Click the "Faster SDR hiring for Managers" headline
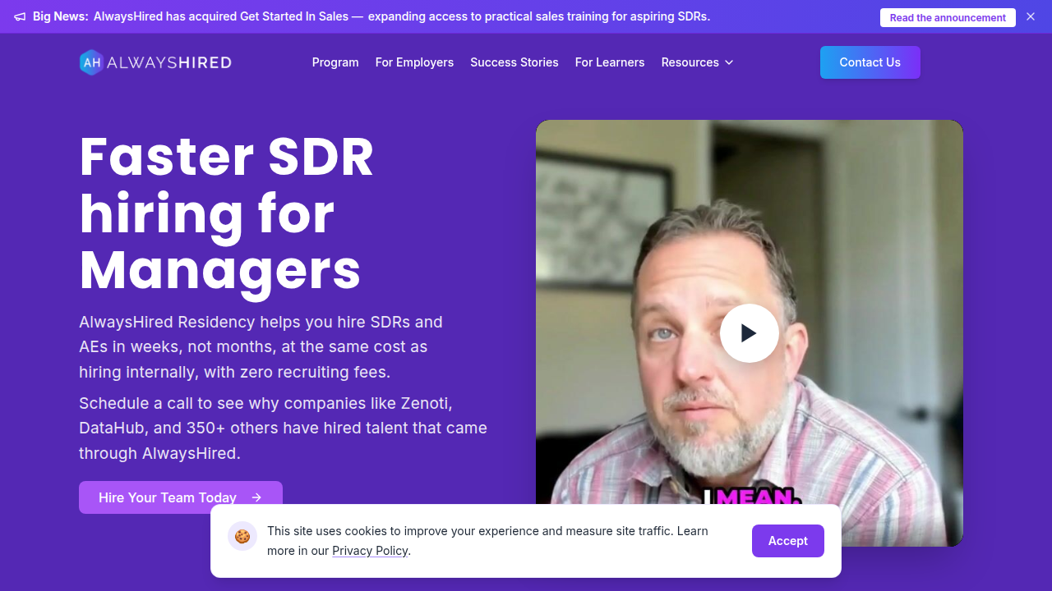This screenshot has width=1052, height=591. coord(227,213)
